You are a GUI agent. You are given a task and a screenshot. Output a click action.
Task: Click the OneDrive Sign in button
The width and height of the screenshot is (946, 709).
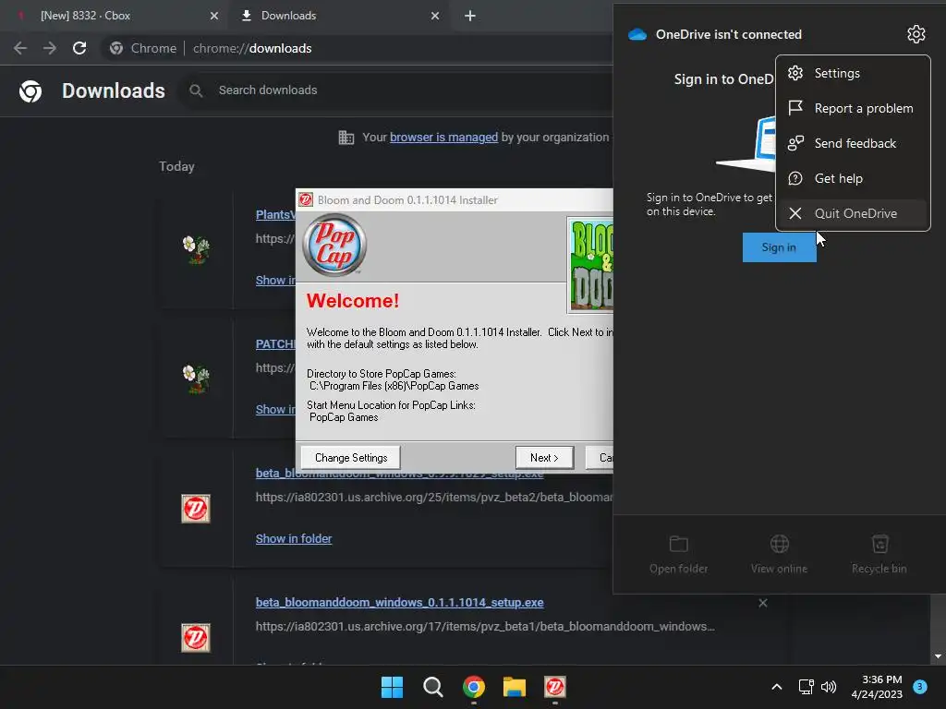(779, 247)
